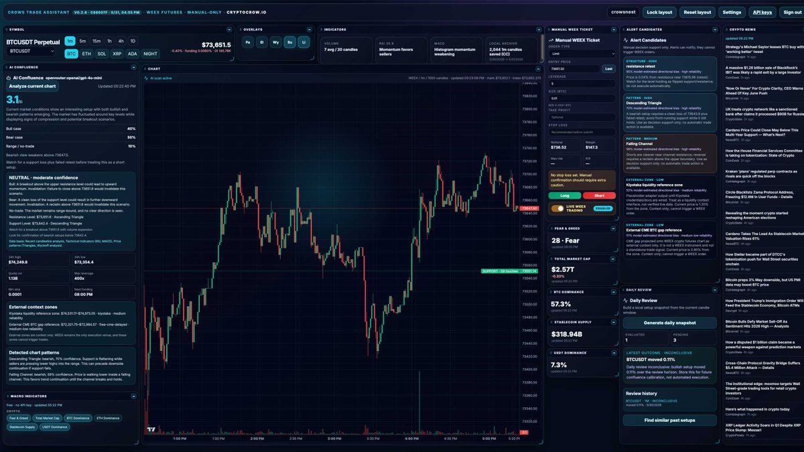The height and width of the screenshot is (452, 804).
Task: Click the TradingView logo on the chart
Action: (152, 431)
